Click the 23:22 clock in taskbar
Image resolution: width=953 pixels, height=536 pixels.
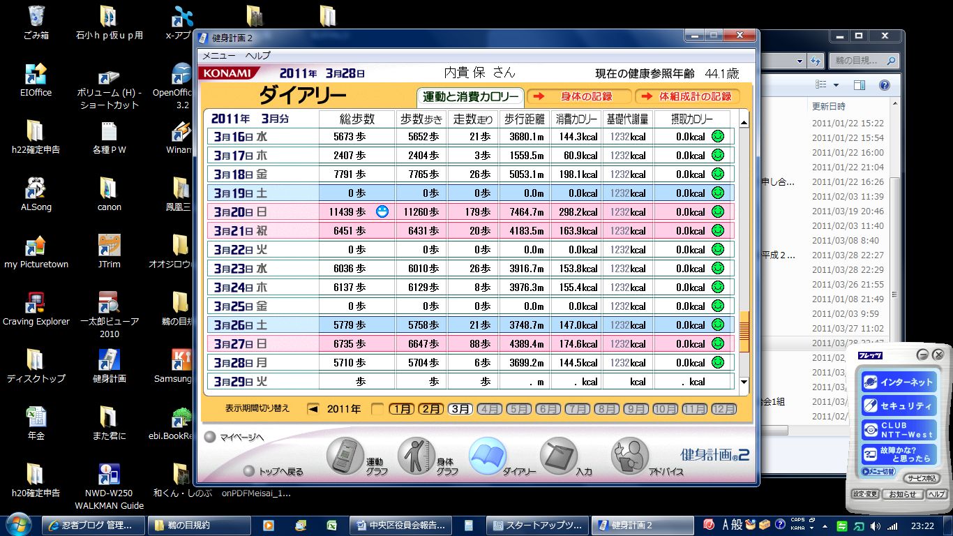point(922,526)
